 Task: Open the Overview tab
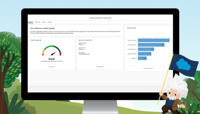click(x=30, y=22)
